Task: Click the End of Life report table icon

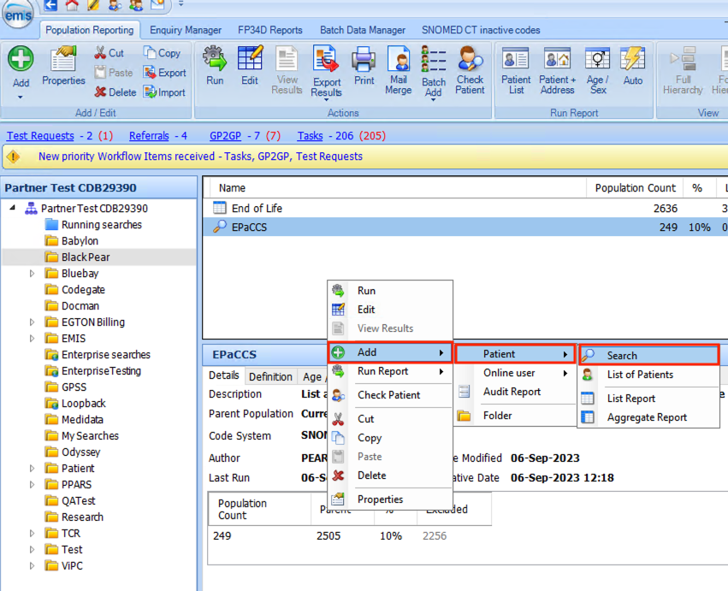Action: pos(219,208)
